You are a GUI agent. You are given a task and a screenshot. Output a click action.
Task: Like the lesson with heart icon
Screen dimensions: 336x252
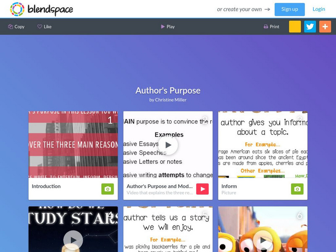39,26
